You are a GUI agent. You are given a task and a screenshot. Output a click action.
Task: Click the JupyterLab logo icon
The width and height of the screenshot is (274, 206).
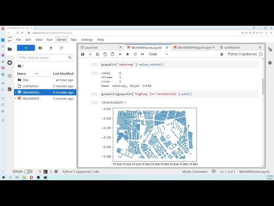10,39
